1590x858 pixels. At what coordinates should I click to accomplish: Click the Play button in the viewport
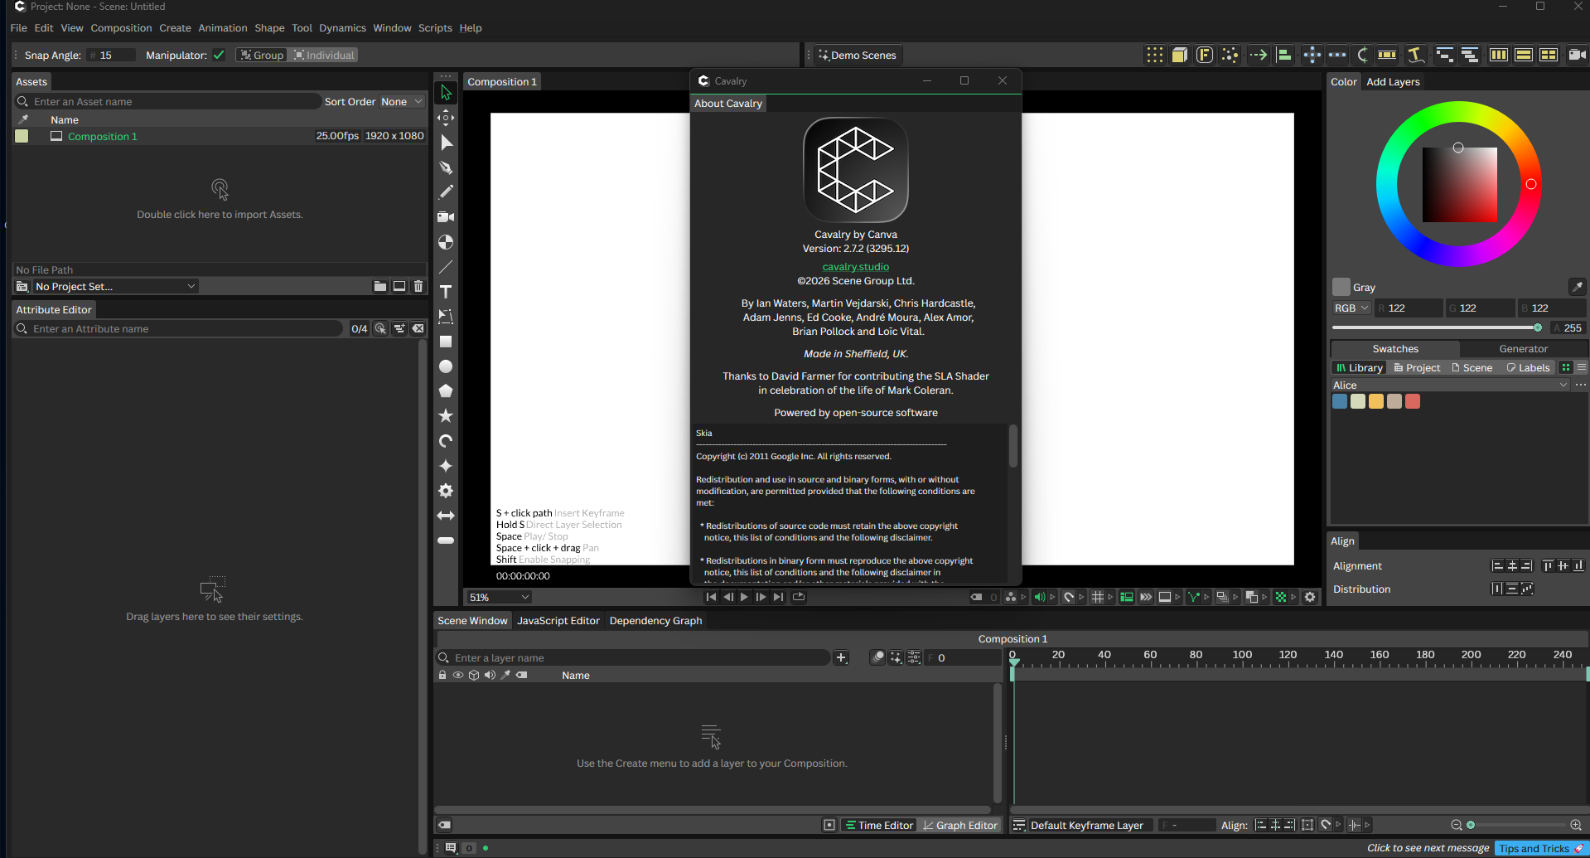[744, 597]
